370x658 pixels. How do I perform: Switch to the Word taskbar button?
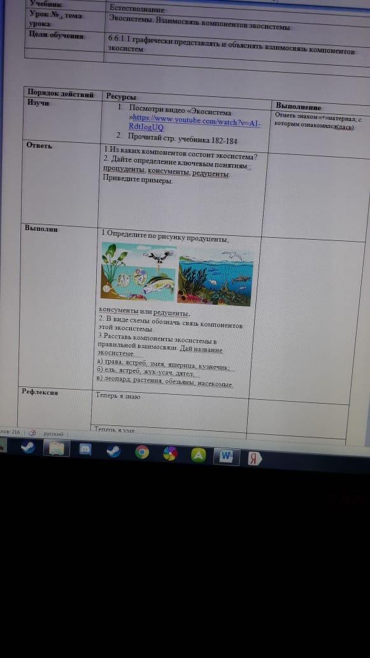[227, 457]
